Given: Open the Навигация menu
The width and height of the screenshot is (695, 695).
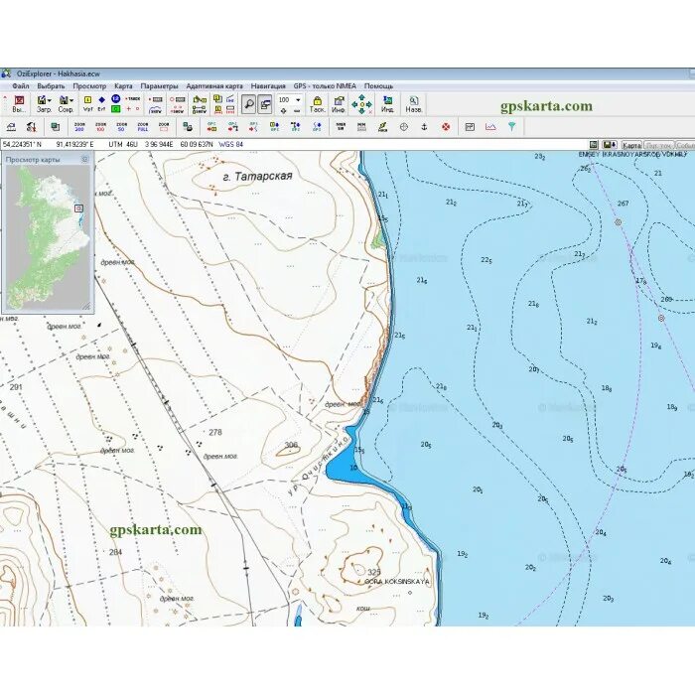Looking at the screenshot, I should tap(268, 86).
